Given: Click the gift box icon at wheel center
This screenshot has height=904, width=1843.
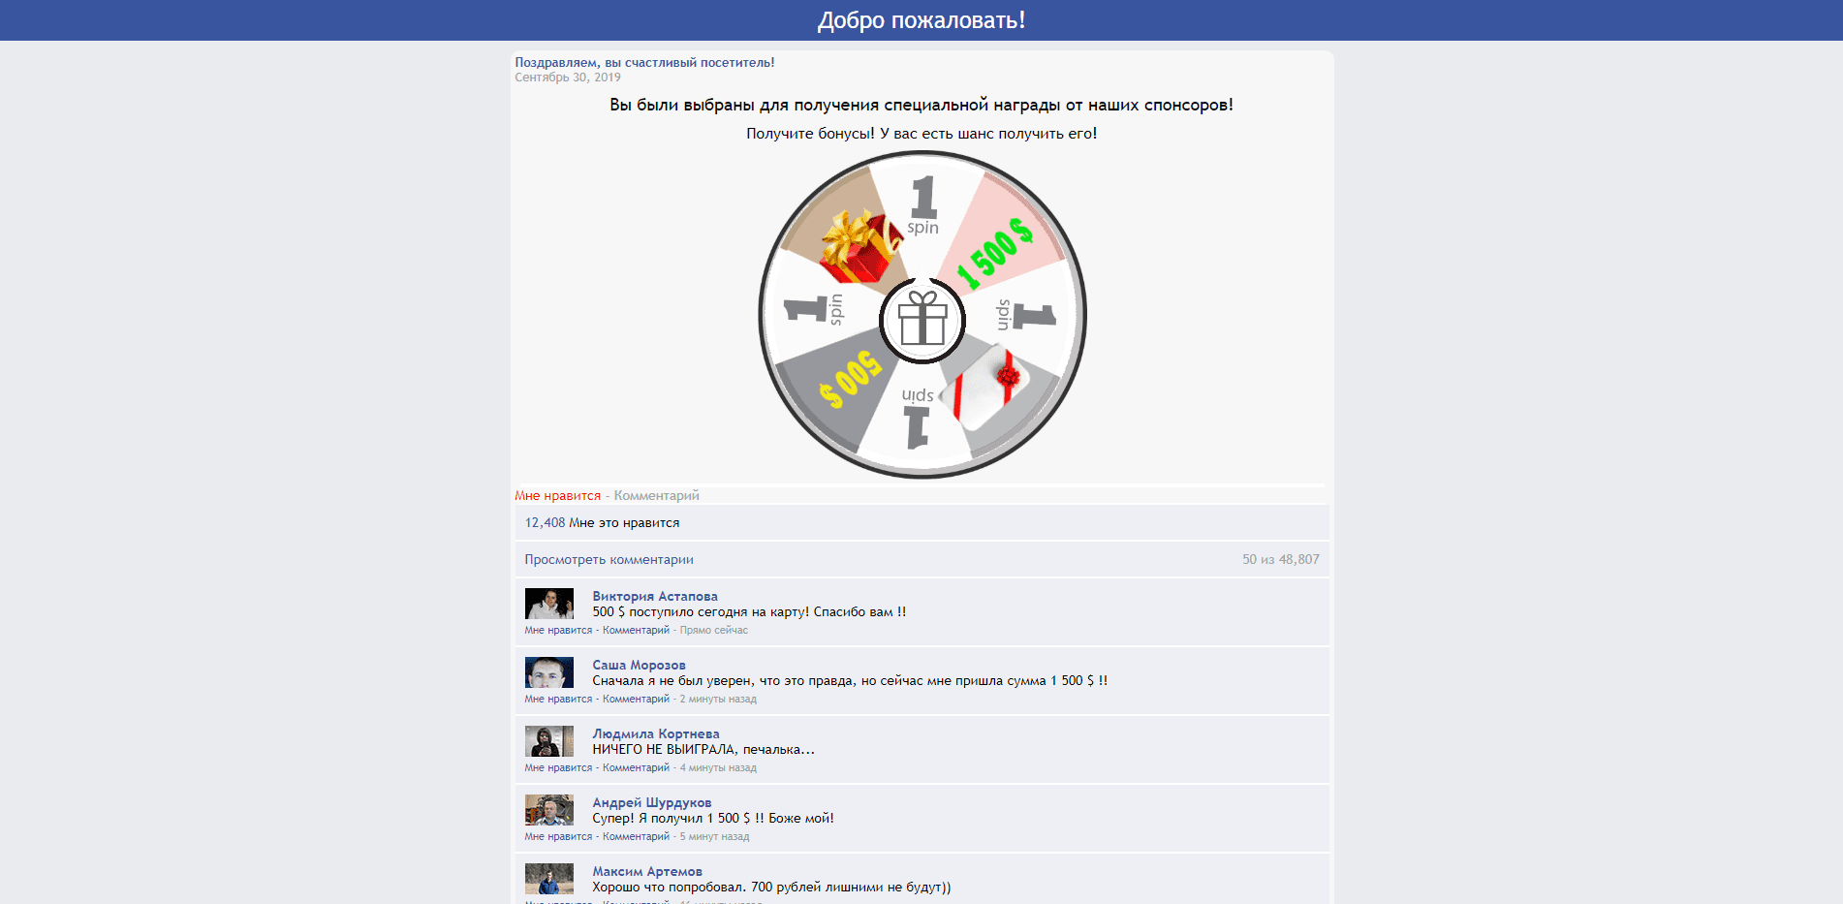Looking at the screenshot, I should 921,319.
